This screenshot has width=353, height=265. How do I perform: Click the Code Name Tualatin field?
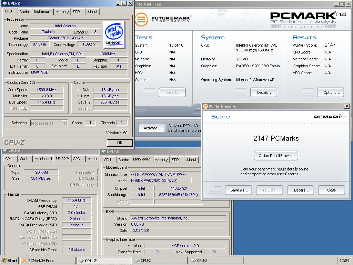[48, 32]
